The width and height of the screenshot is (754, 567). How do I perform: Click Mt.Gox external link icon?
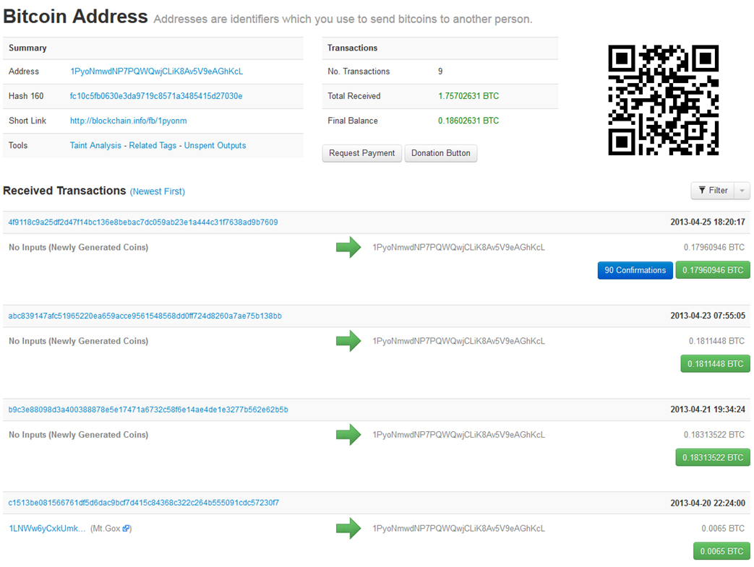[x=126, y=529]
